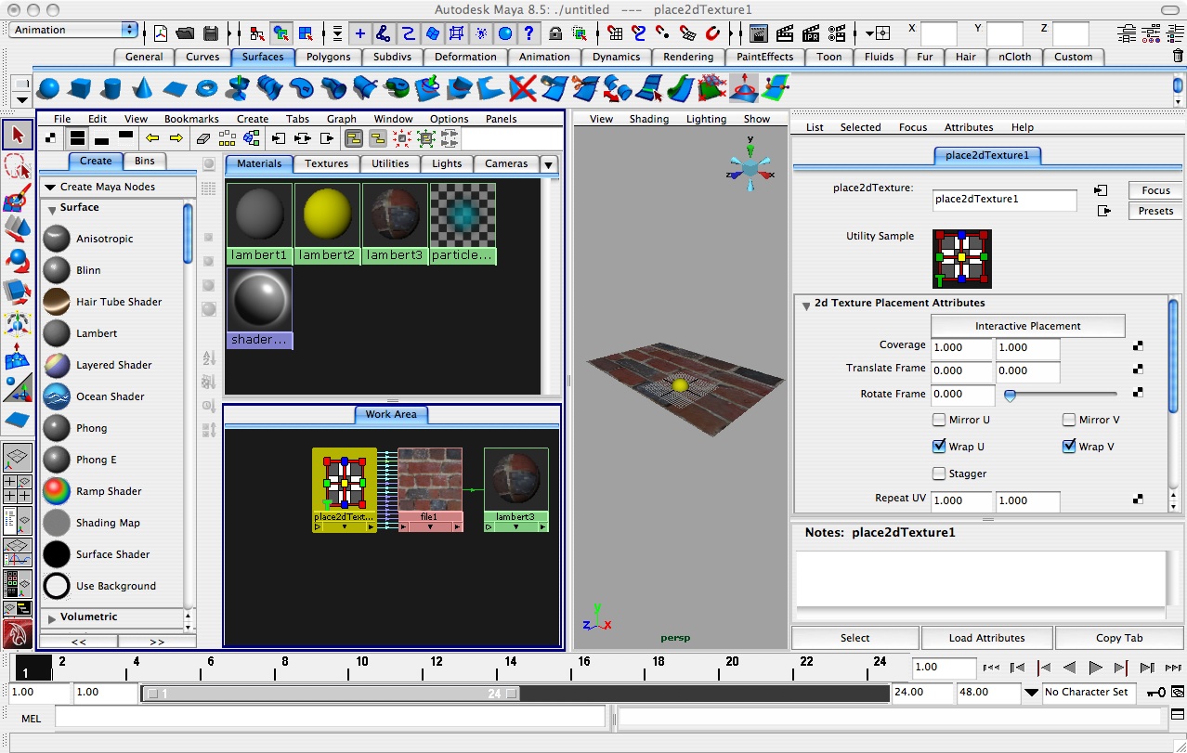Open the place2dTexture node center dropdown arrow
This screenshot has width=1187, height=753.
(x=344, y=526)
